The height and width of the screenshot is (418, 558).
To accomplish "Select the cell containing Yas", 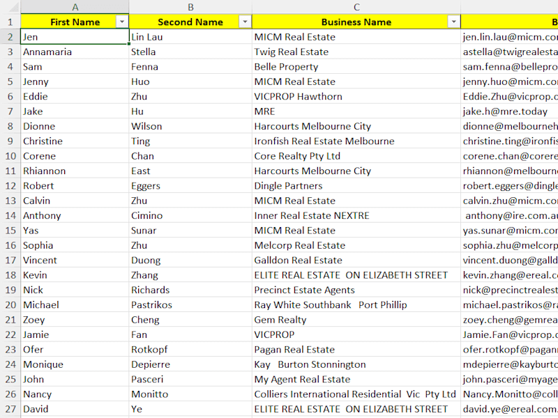I will [75, 231].
